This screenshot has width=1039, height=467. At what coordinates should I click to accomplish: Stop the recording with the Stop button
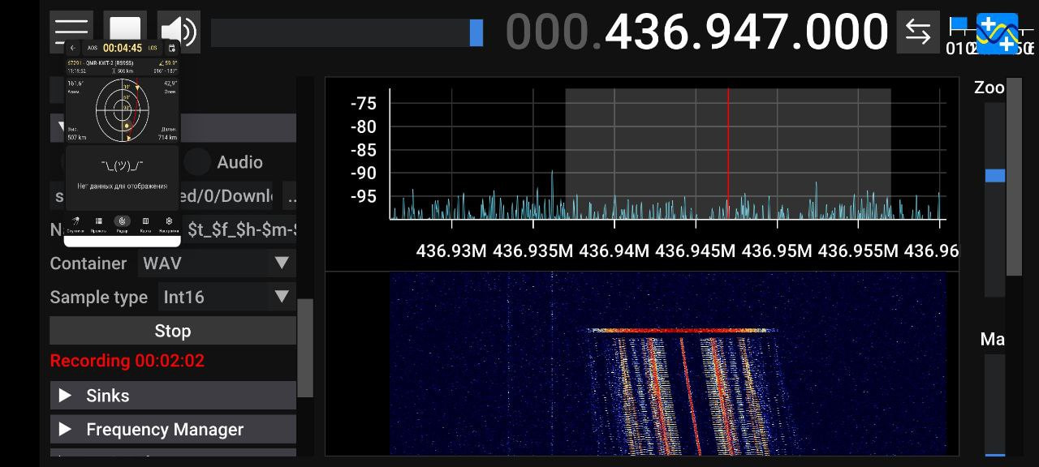[172, 331]
